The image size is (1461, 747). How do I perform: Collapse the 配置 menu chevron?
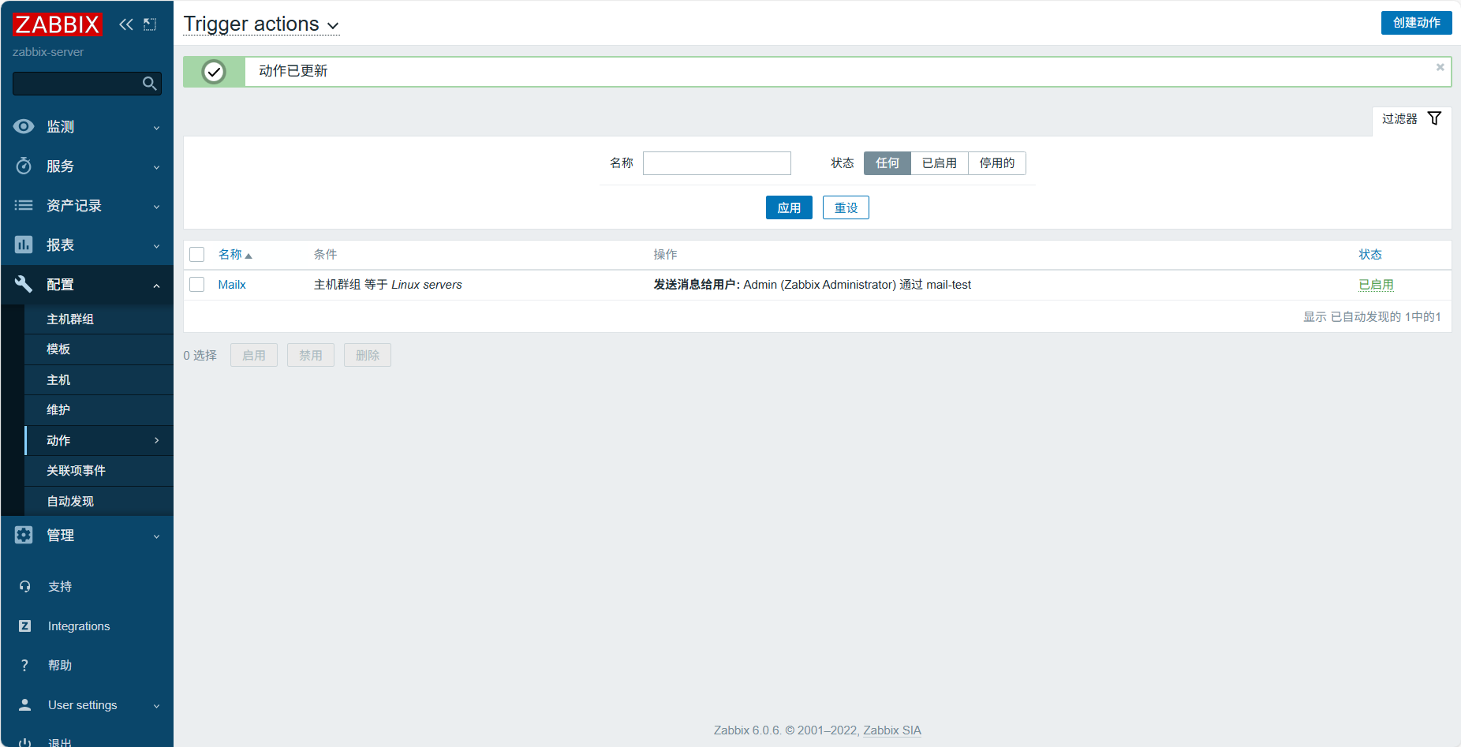click(156, 285)
